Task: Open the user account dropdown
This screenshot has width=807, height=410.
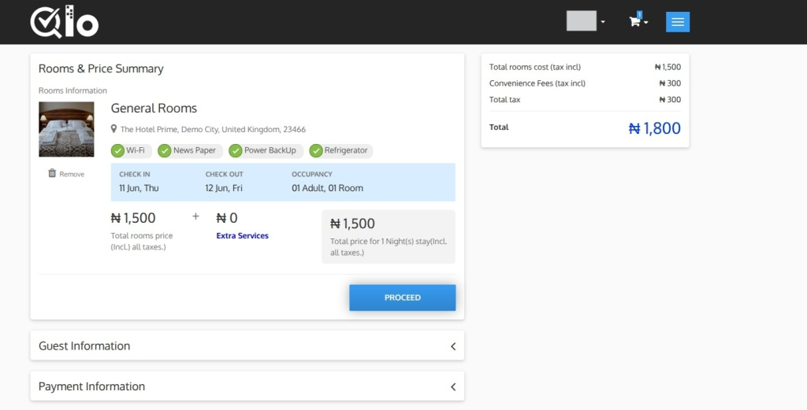Action: click(586, 21)
